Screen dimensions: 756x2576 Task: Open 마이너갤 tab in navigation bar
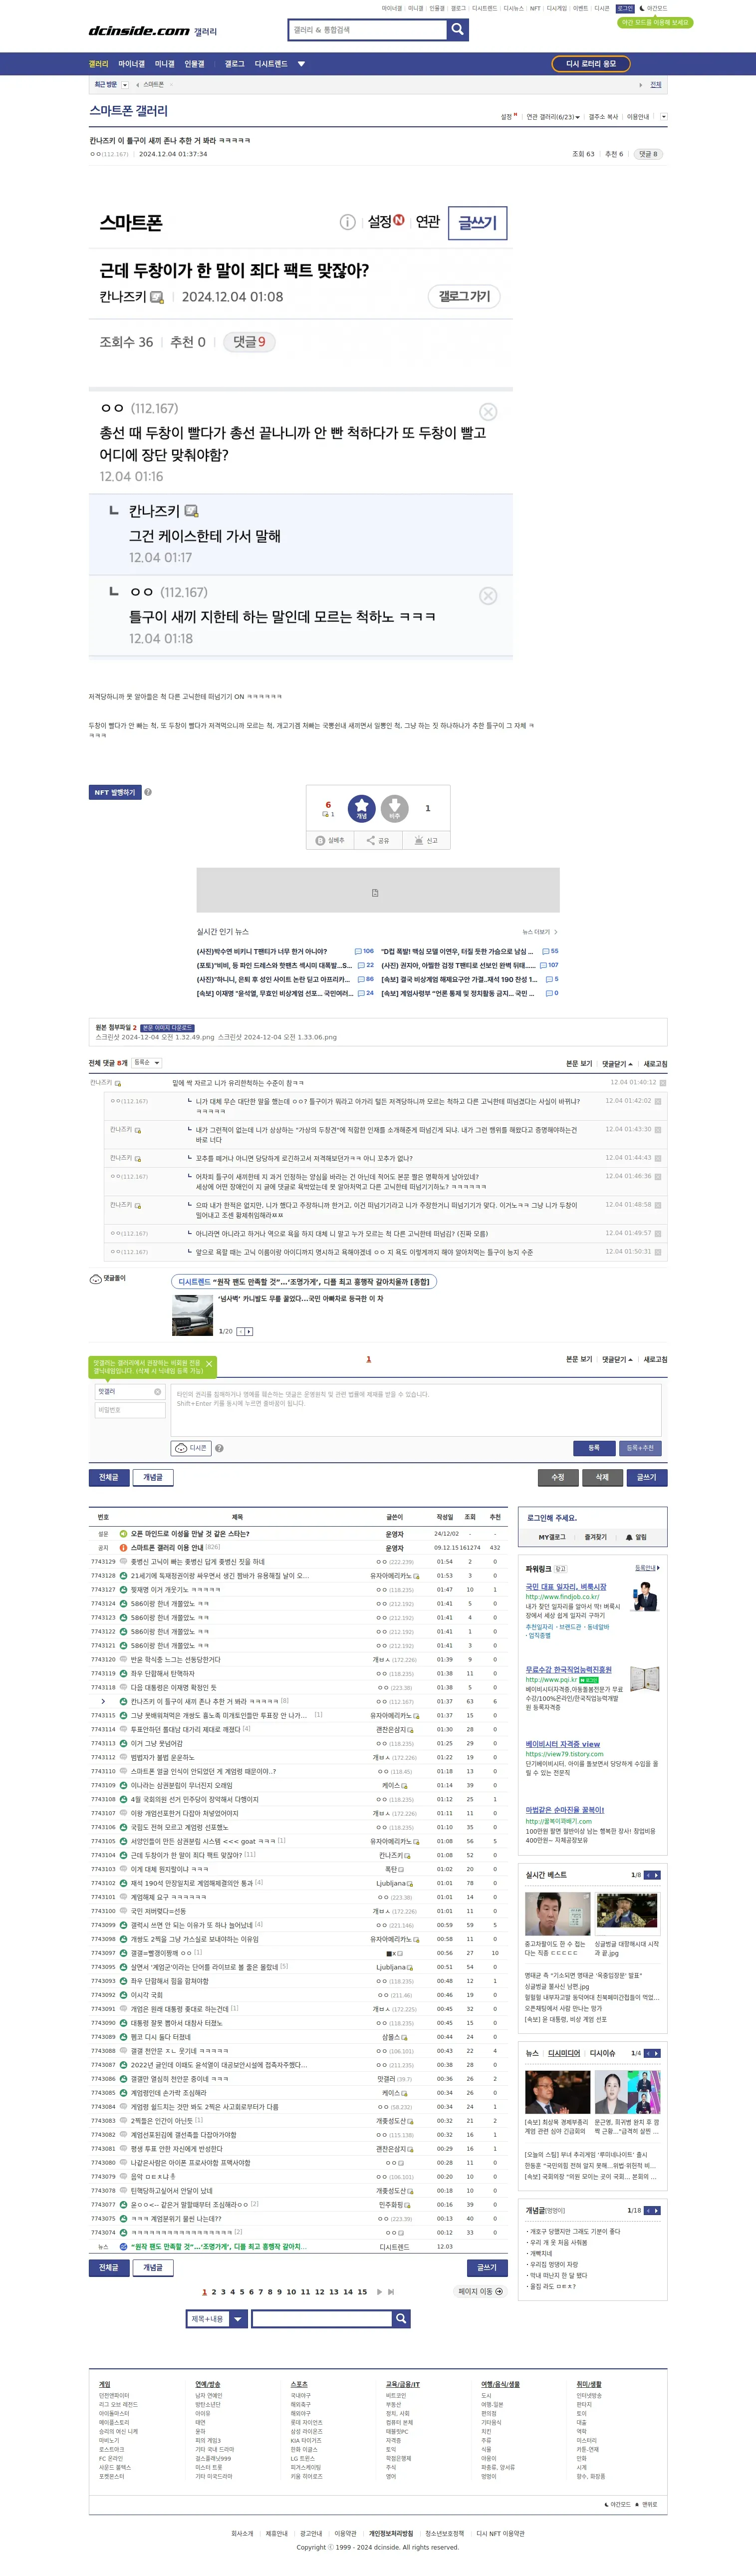click(131, 64)
